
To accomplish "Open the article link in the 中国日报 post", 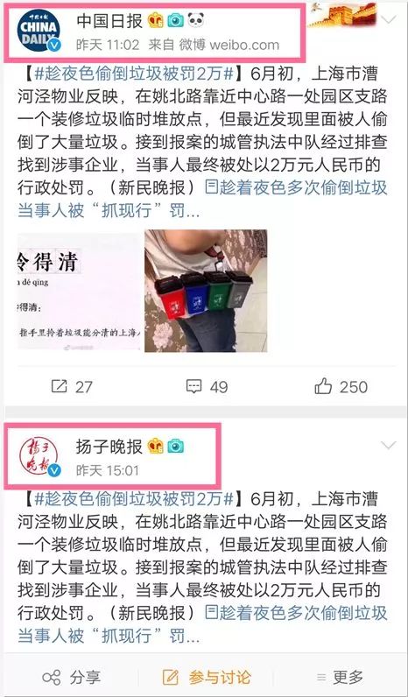I will coord(202,200).
